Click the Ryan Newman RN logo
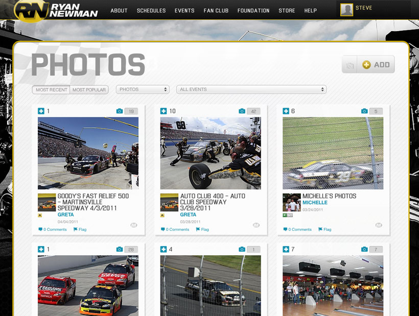 tap(56, 11)
